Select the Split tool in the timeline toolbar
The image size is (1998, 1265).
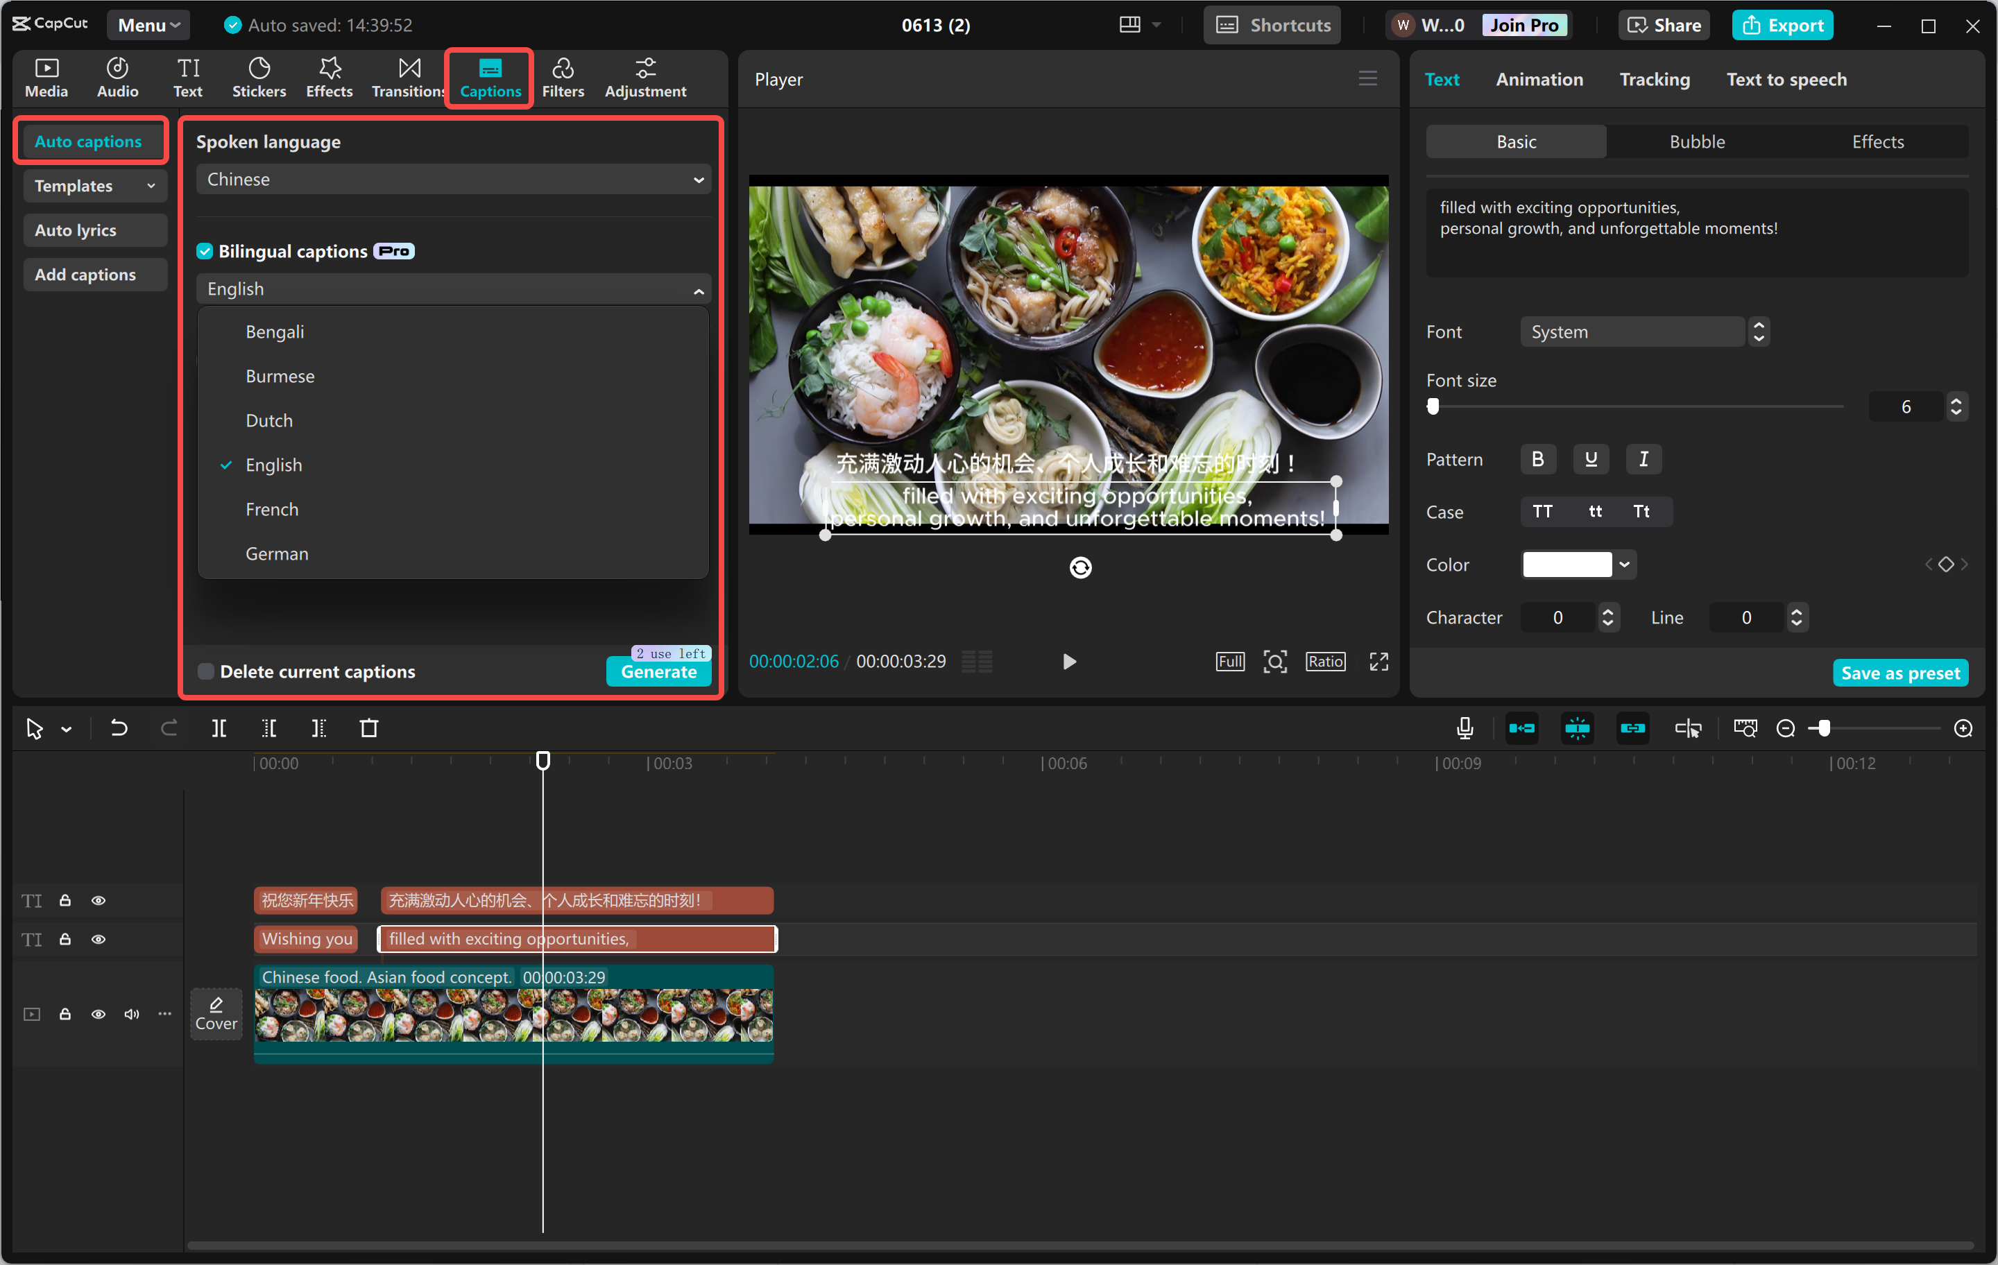(x=219, y=728)
